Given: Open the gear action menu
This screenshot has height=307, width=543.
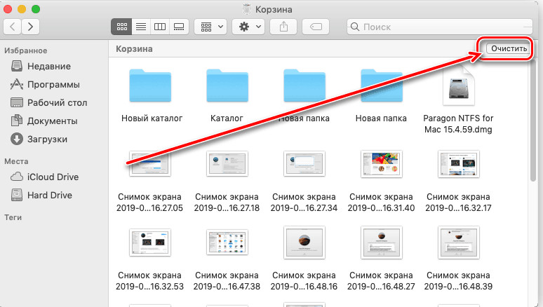Looking at the screenshot, I should point(248,27).
